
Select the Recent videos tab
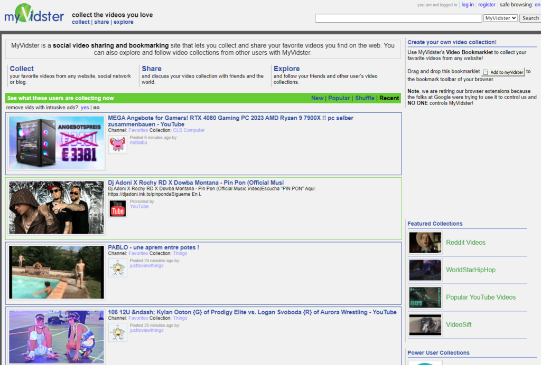pyautogui.click(x=389, y=98)
